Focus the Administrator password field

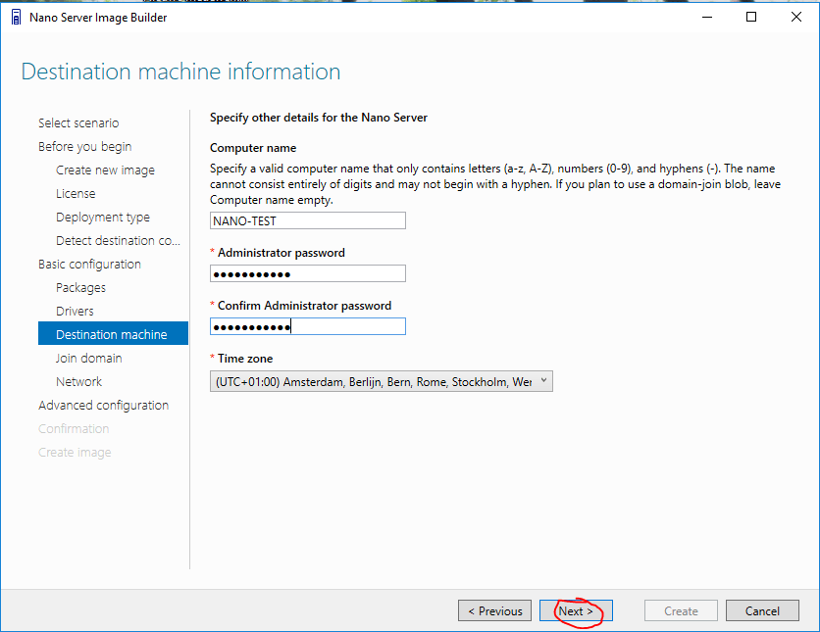pos(307,274)
